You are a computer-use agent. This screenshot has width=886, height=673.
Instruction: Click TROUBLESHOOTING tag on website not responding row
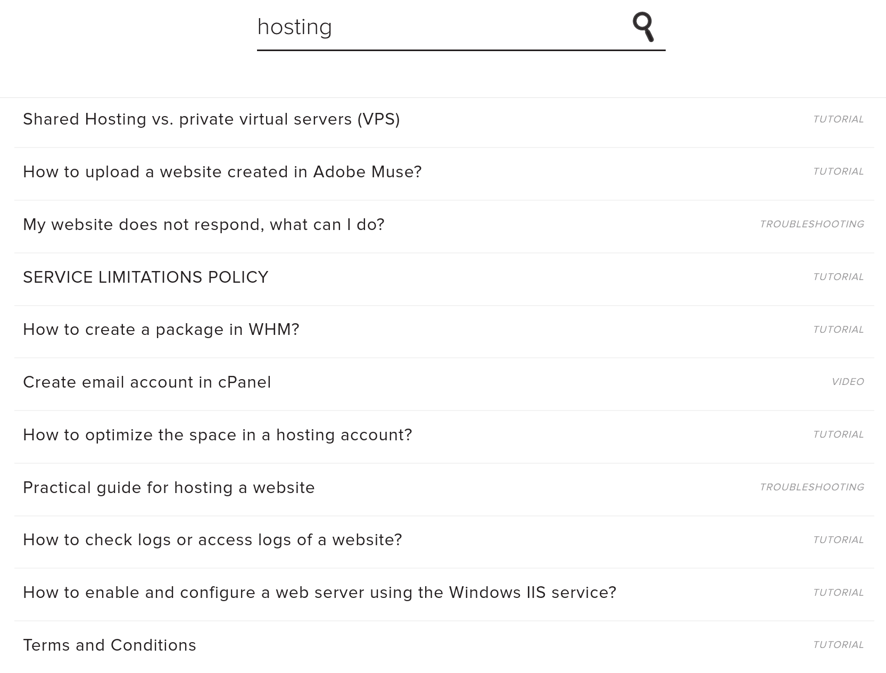click(x=812, y=224)
